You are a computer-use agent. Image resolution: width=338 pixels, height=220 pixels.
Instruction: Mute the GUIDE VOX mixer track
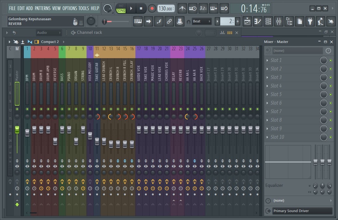(x=139, y=109)
